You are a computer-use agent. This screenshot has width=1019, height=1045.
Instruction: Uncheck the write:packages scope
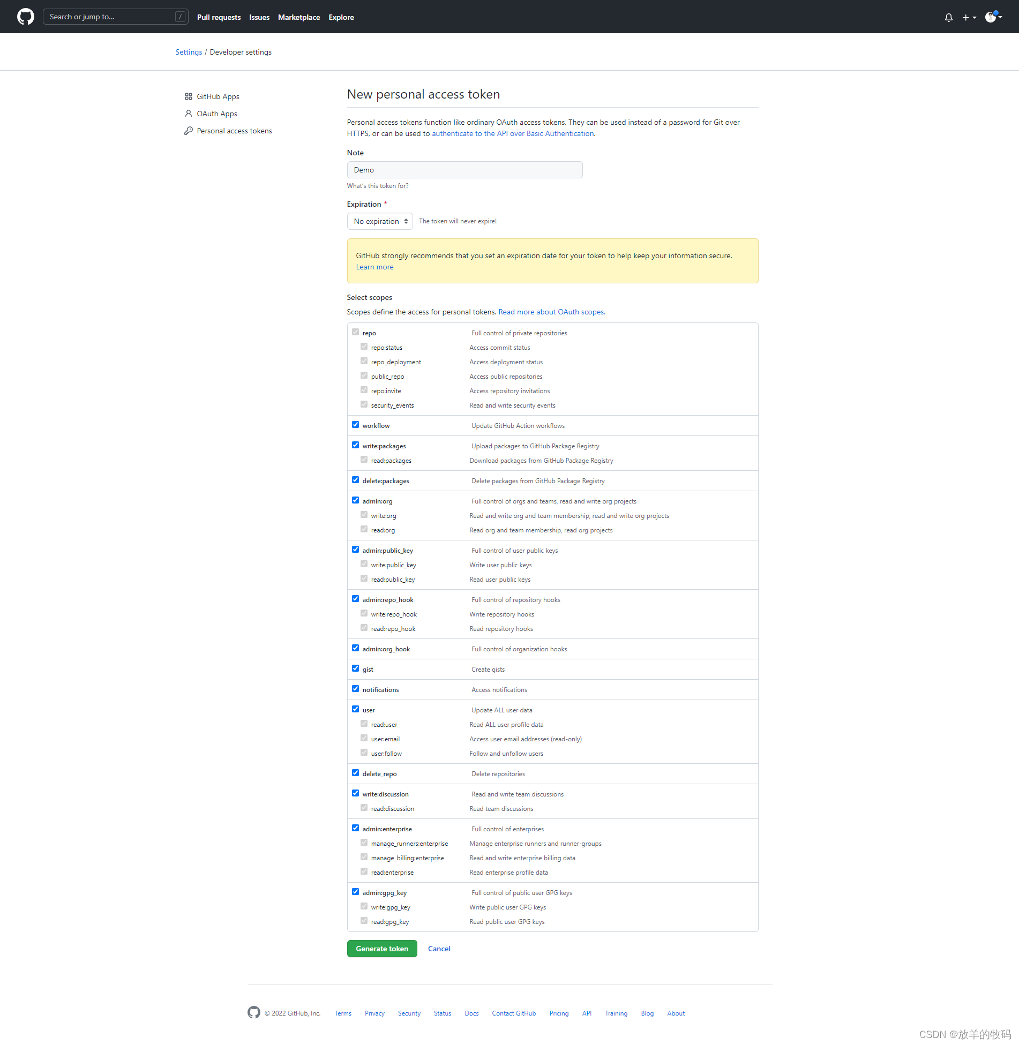pyautogui.click(x=356, y=445)
